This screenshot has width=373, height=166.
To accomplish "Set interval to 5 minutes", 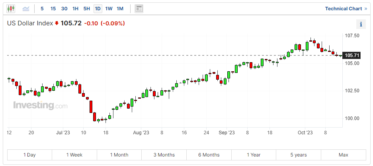I will click(x=42, y=8).
